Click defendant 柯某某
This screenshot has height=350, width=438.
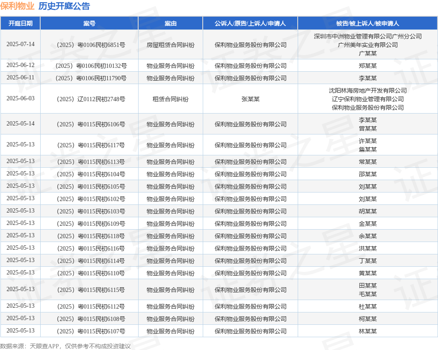point(367,319)
